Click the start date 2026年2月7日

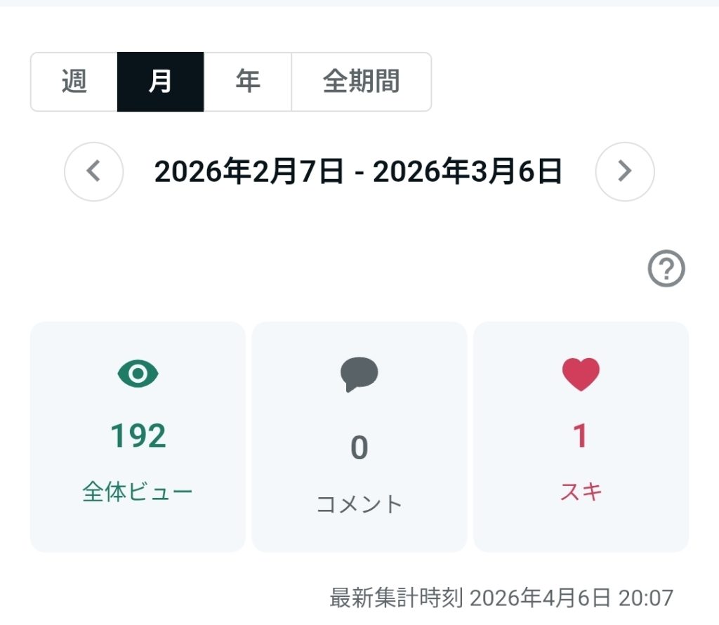249,171
